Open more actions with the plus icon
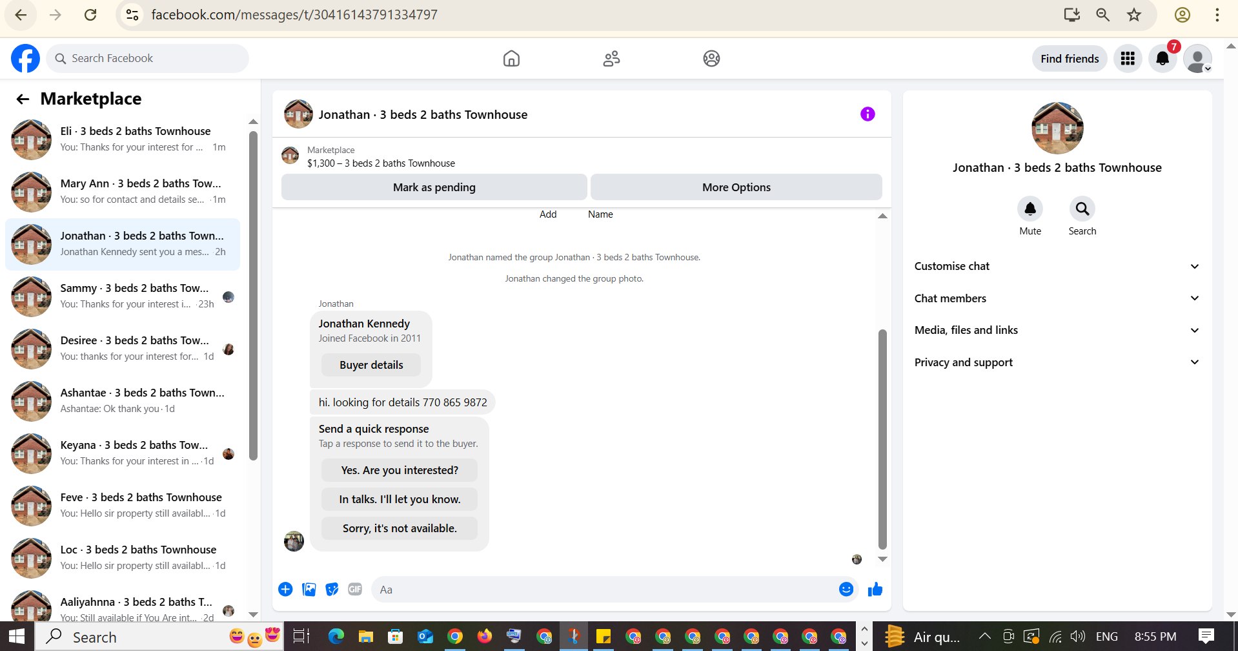 click(285, 589)
